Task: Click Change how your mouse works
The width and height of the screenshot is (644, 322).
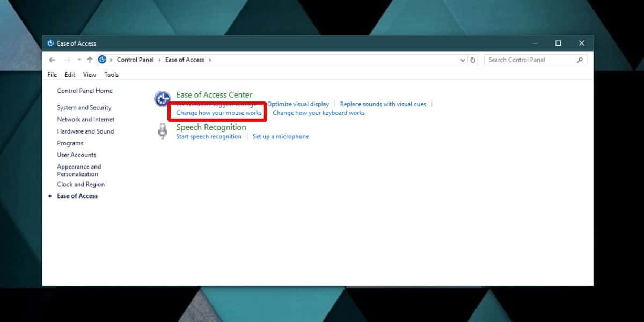Action: click(x=219, y=113)
